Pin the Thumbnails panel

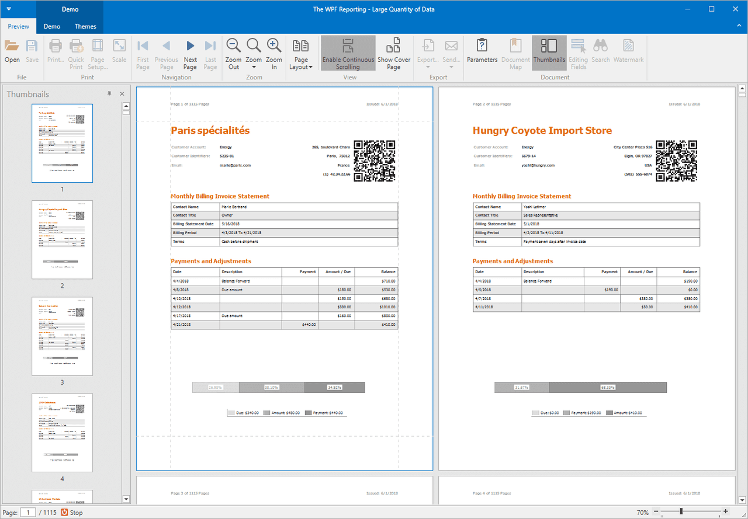(109, 93)
